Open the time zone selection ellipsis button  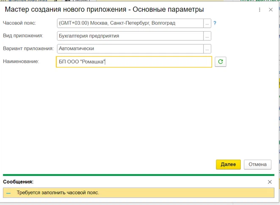click(207, 24)
